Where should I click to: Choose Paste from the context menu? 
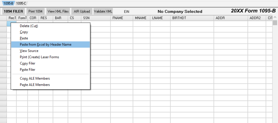(24, 38)
